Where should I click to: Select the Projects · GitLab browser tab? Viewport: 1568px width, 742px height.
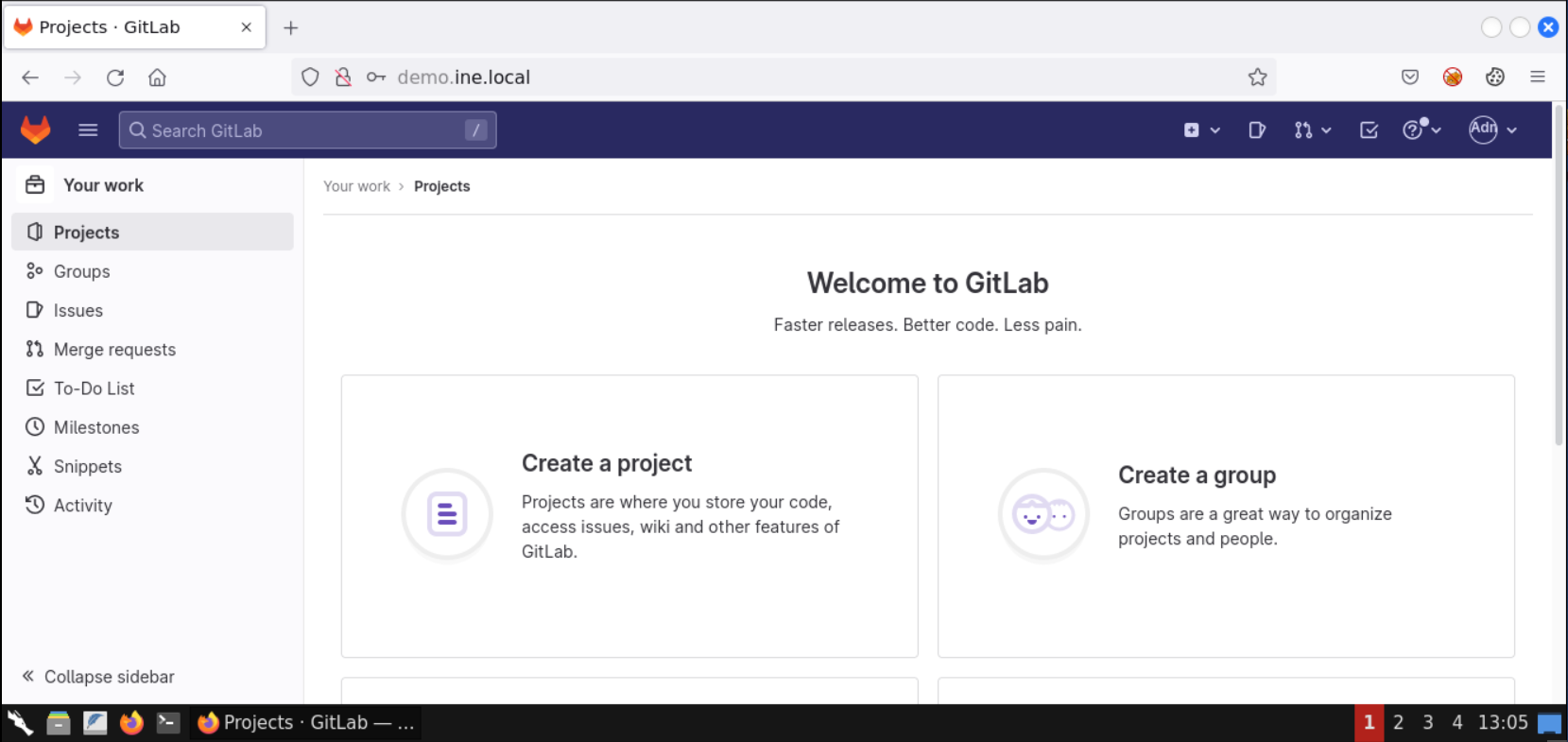click(135, 27)
